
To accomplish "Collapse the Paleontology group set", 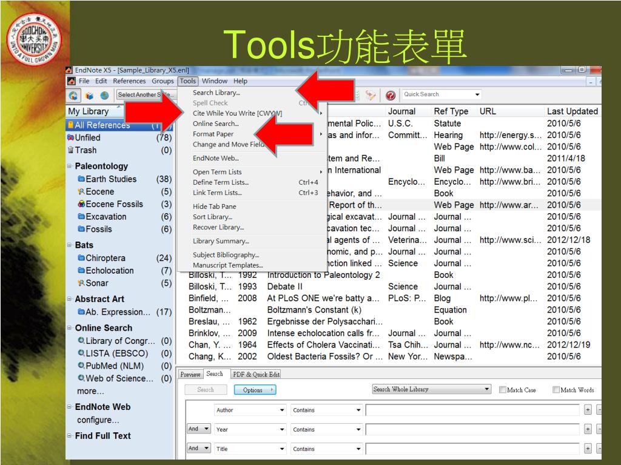I will pos(69,166).
